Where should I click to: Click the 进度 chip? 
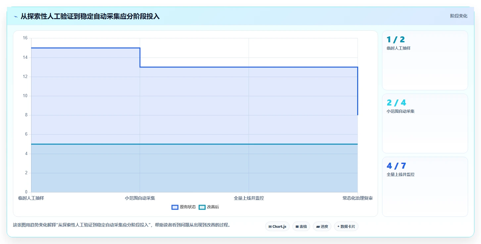coord(322,226)
